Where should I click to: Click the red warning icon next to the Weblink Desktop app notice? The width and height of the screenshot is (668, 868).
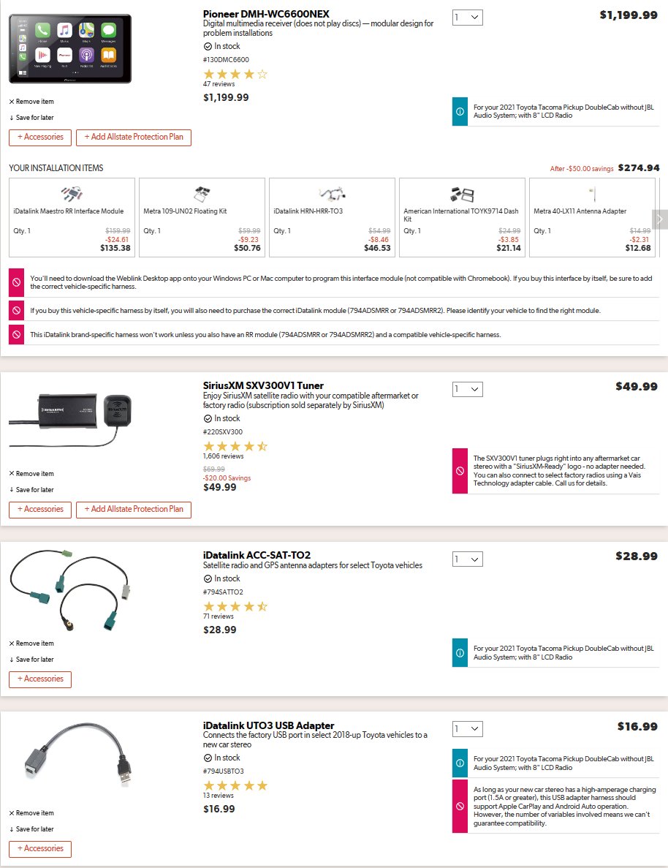[x=17, y=282]
